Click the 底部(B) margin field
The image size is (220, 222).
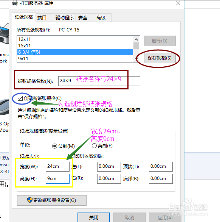(x=161, y=179)
